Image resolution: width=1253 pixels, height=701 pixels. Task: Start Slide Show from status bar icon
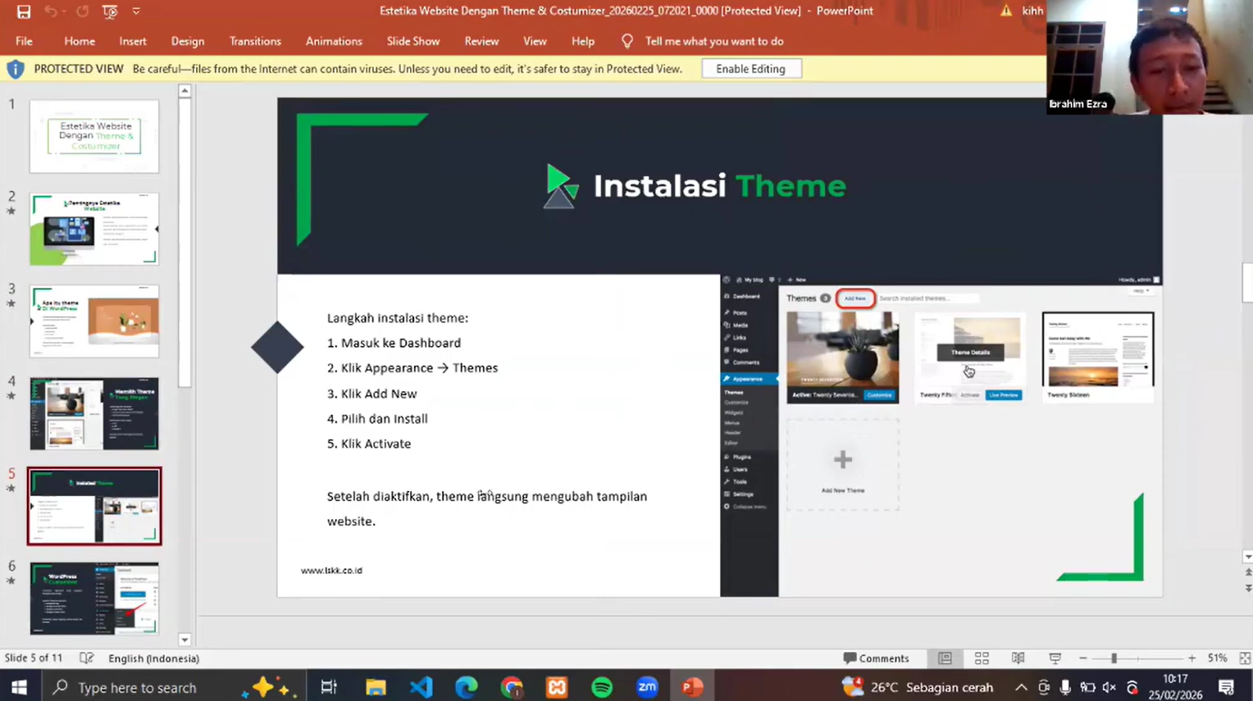1055,658
